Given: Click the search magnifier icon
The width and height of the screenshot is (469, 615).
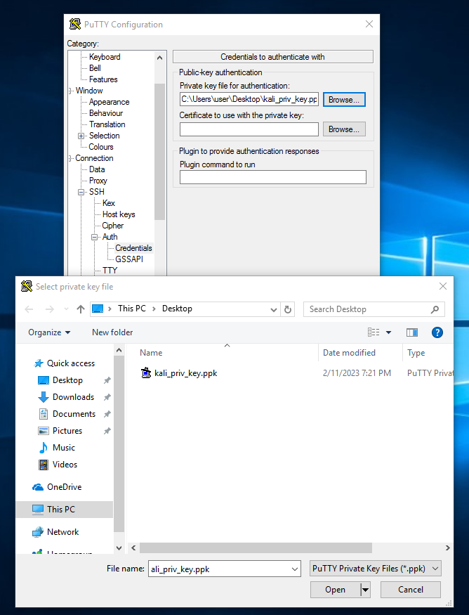Looking at the screenshot, I should tap(435, 309).
